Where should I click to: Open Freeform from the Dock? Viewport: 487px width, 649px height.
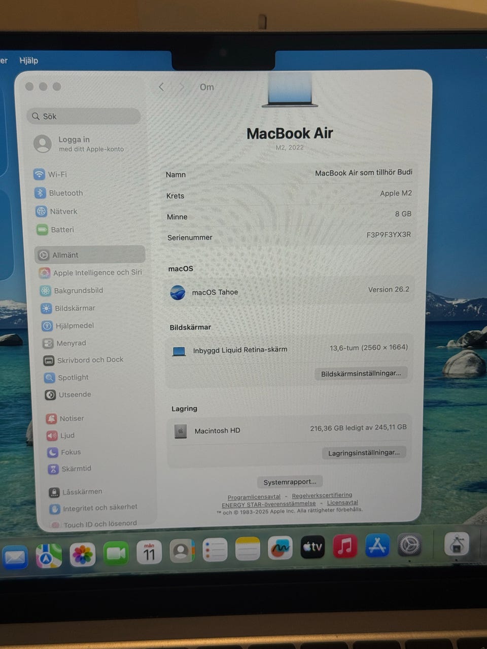(280, 548)
